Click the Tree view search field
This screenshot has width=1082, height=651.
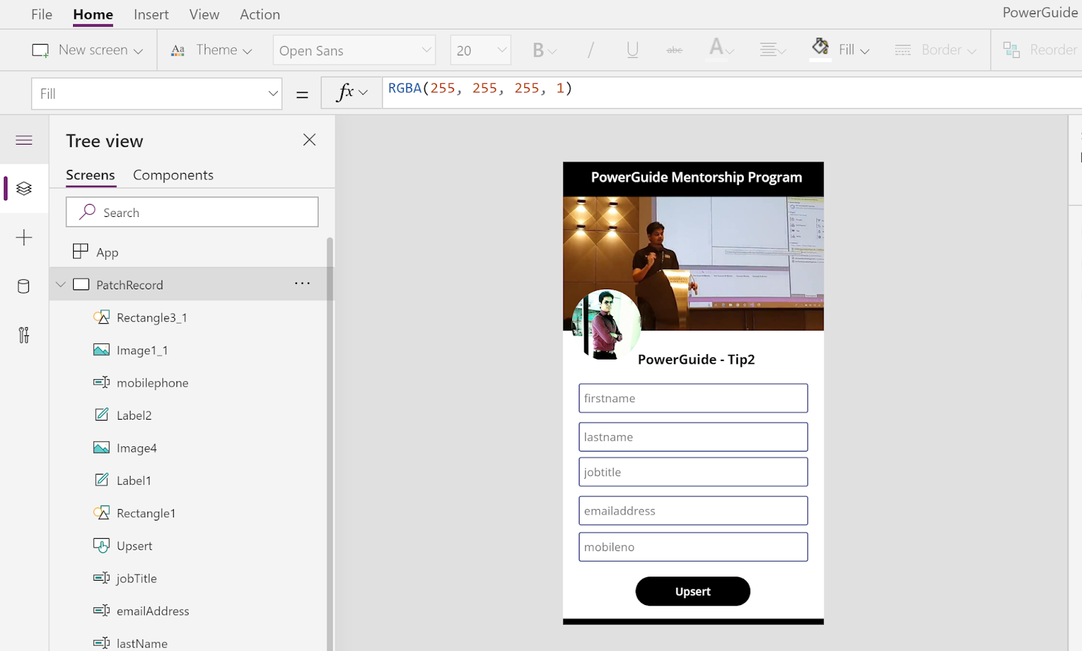pyautogui.click(x=192, y=212)
